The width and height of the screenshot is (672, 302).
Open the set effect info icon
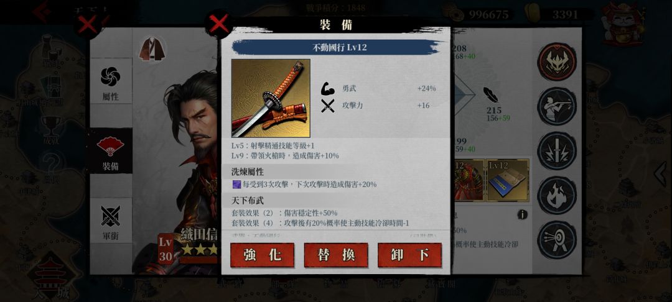pos(522,214)
